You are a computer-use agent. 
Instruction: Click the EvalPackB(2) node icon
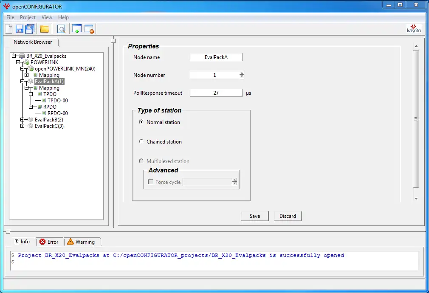click(x=31, y=120)
